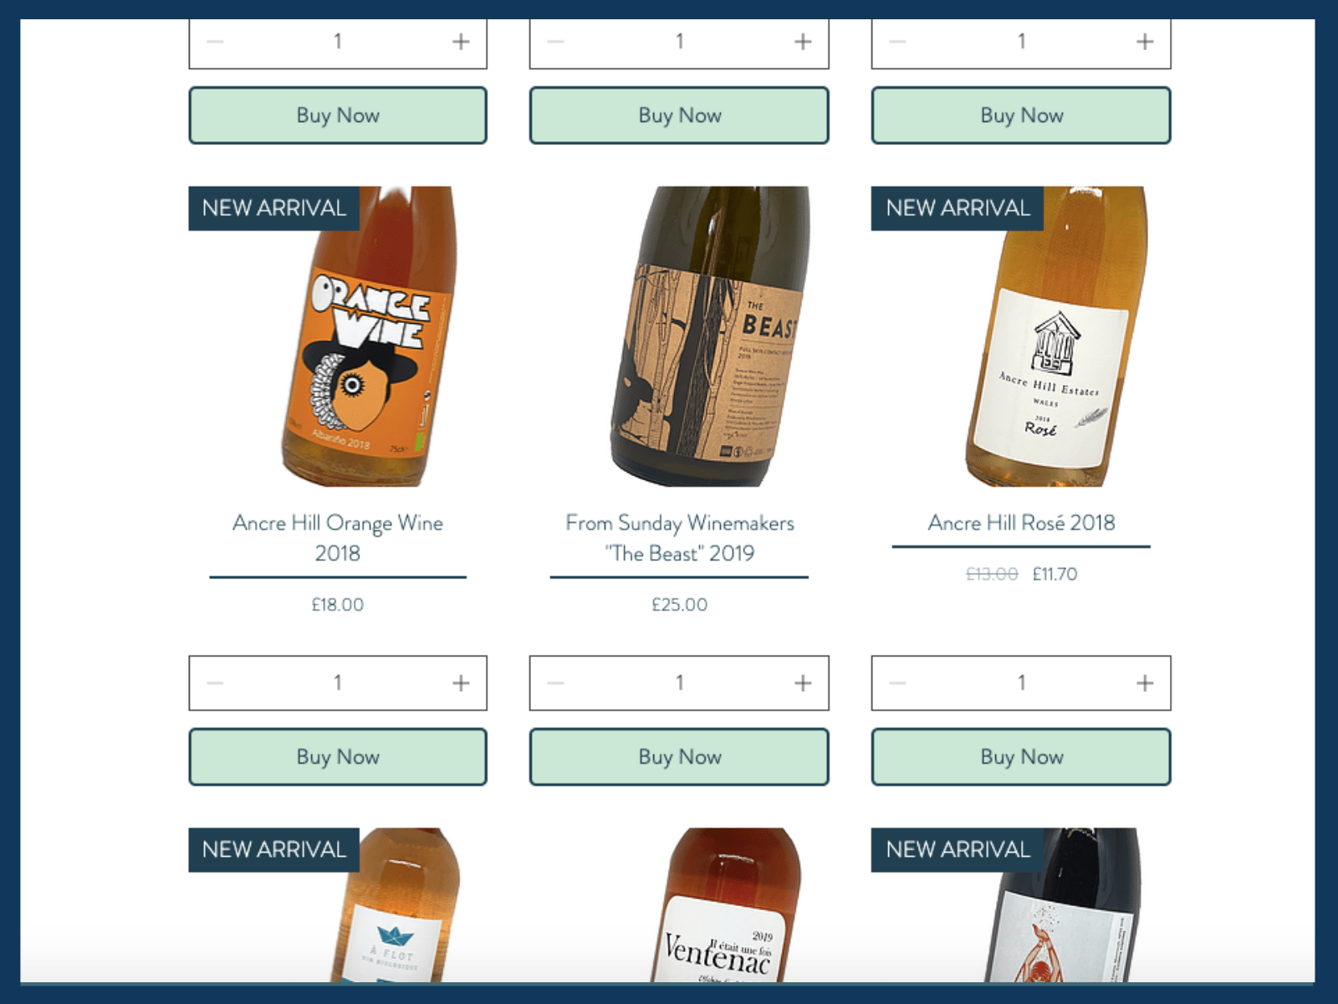This screenshot has width=1338, height=1004.
Task: Open the Ancre Hill Orange Wine 2018 title link
Action: (338, 538)
